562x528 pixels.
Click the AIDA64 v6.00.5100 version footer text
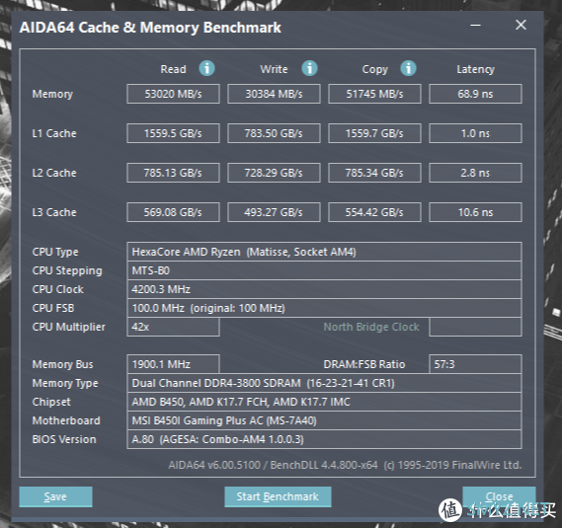(x=345, y=465)
